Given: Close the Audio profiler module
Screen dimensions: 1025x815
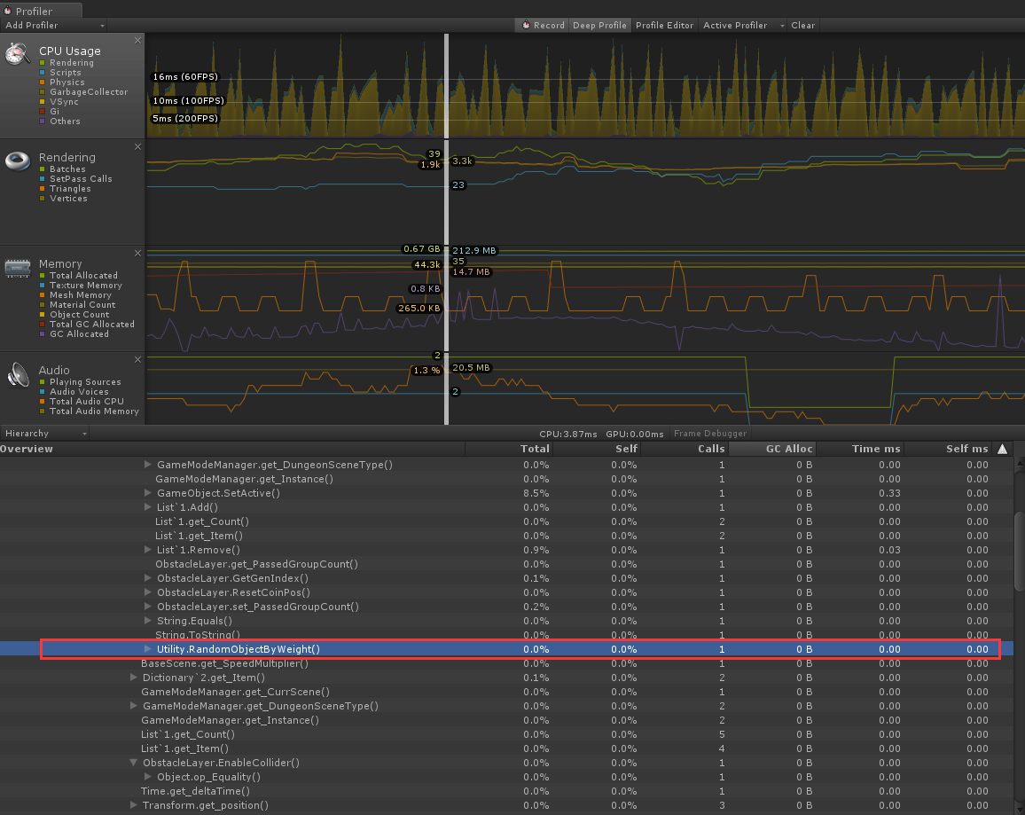Looking at the screenshot, I should click(x=138, y=360).
